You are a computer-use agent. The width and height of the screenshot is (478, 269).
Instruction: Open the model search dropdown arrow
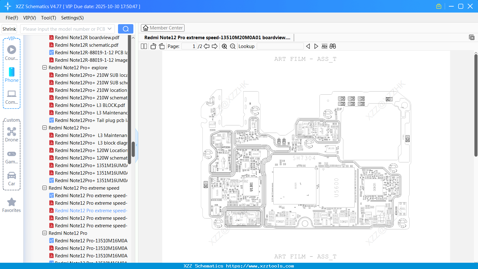(x=110, y=29)
